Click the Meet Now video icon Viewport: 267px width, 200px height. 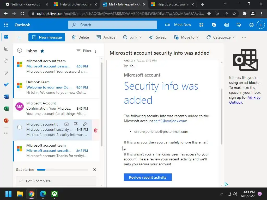[167, 25]
